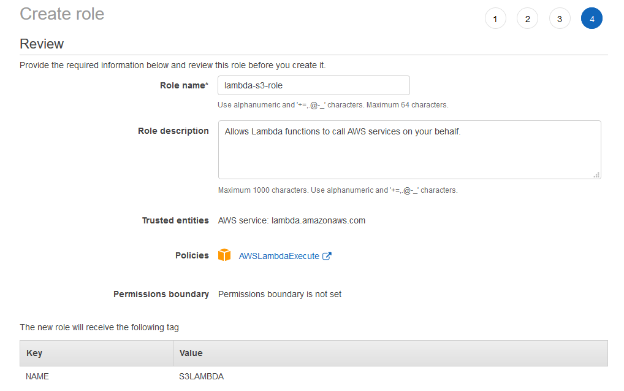Click the Create role page title

point(62,14)
